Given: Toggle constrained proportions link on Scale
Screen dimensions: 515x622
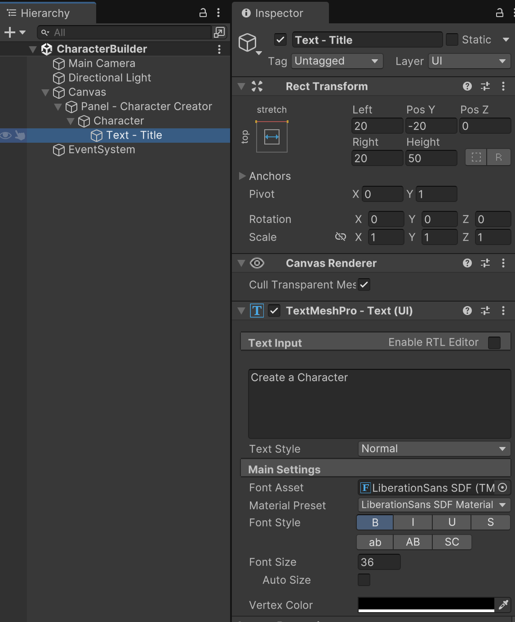Looking at the screenshot, I should pos(341,237).
